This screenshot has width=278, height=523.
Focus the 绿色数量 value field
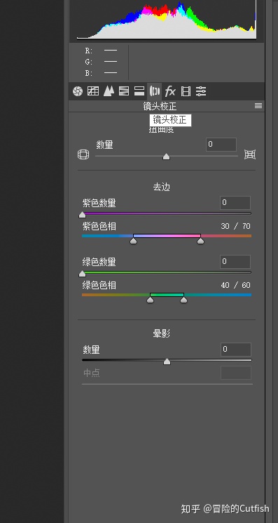[x=235, y=262]
